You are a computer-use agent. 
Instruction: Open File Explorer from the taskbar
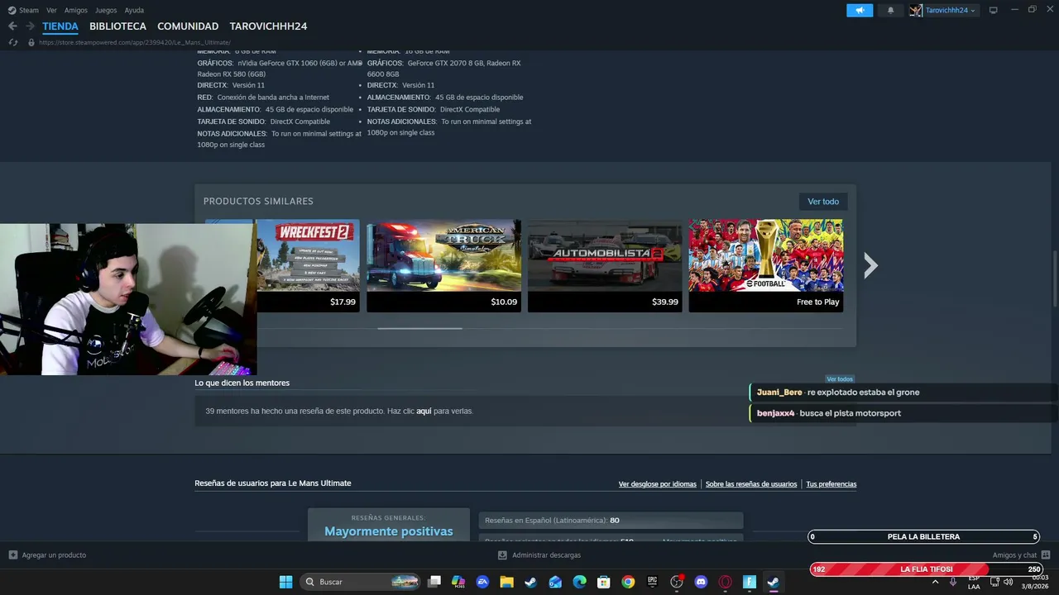click(x=506, y=582)
